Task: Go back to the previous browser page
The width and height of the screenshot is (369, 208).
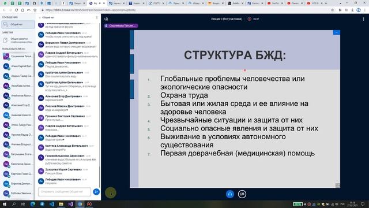Action: [4, 10]
